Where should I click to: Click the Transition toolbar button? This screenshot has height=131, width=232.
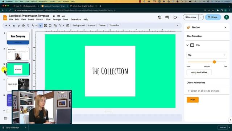coord(114,25)
